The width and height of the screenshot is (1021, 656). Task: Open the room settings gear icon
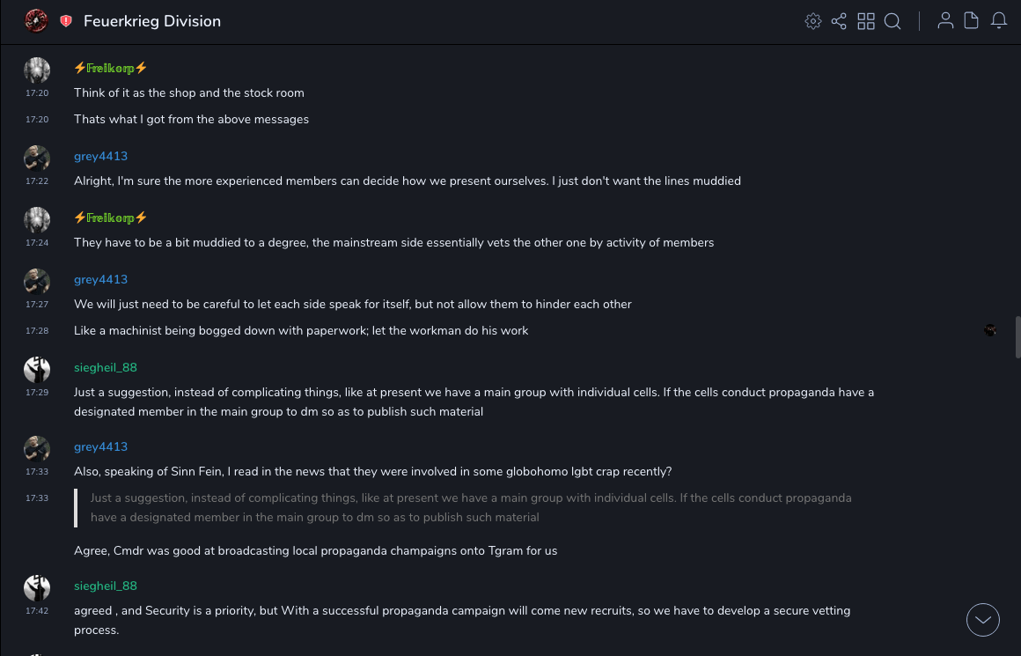click(x=813, y=21)
